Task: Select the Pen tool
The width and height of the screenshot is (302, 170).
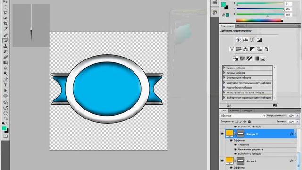Action: 5,80
